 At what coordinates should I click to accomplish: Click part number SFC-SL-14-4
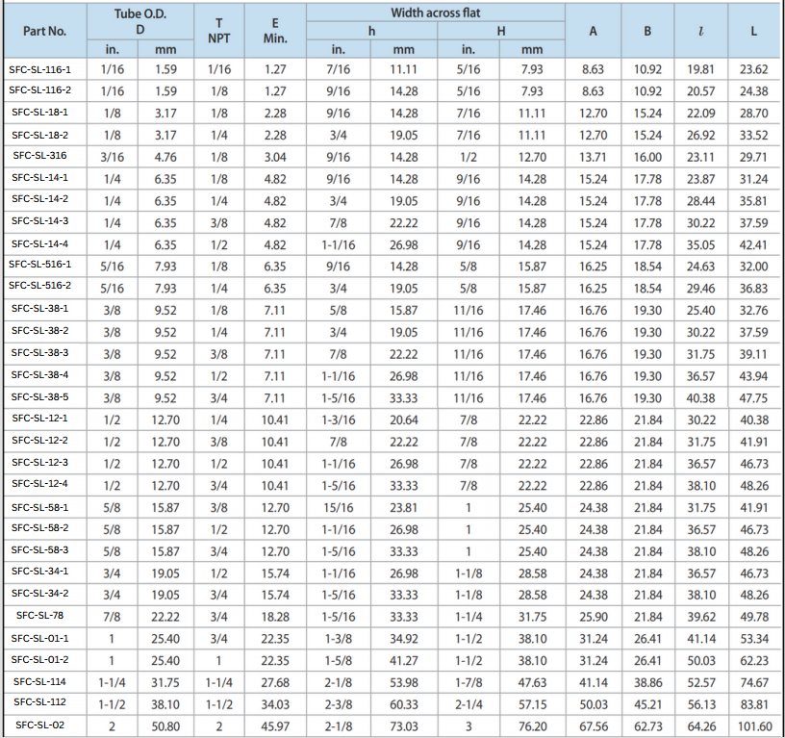tap(44, 242)
